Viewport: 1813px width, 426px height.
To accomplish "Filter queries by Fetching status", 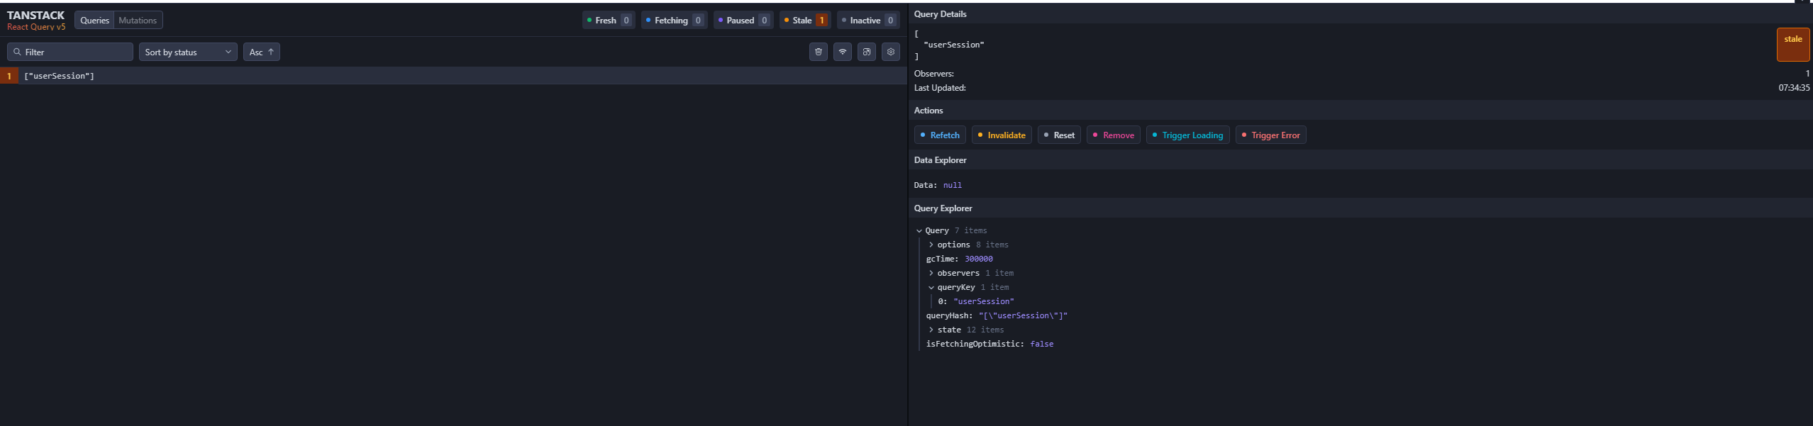I will pos(674,20).
